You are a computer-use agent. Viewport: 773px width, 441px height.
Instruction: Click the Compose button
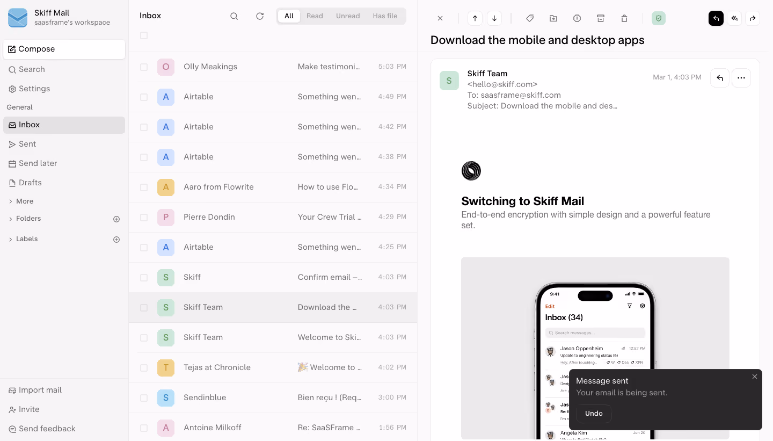pos(64,49)
